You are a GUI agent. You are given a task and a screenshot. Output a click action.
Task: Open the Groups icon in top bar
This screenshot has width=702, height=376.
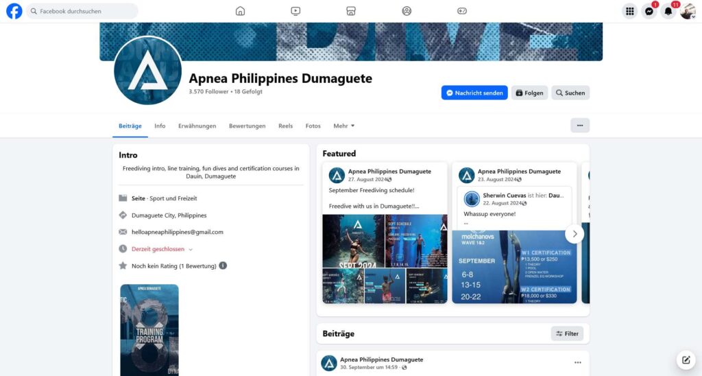coord(407,11)
